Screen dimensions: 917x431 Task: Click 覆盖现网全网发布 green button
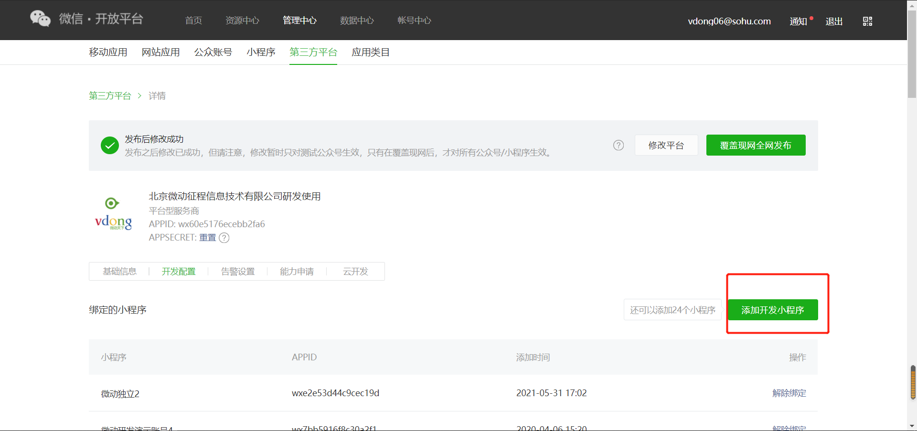click(756, 145)
